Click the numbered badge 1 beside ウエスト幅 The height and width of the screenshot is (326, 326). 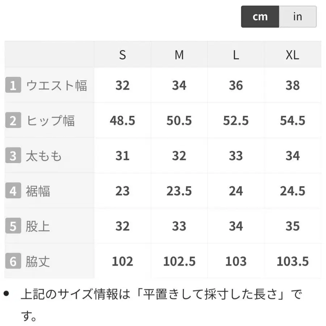point(13,85)
